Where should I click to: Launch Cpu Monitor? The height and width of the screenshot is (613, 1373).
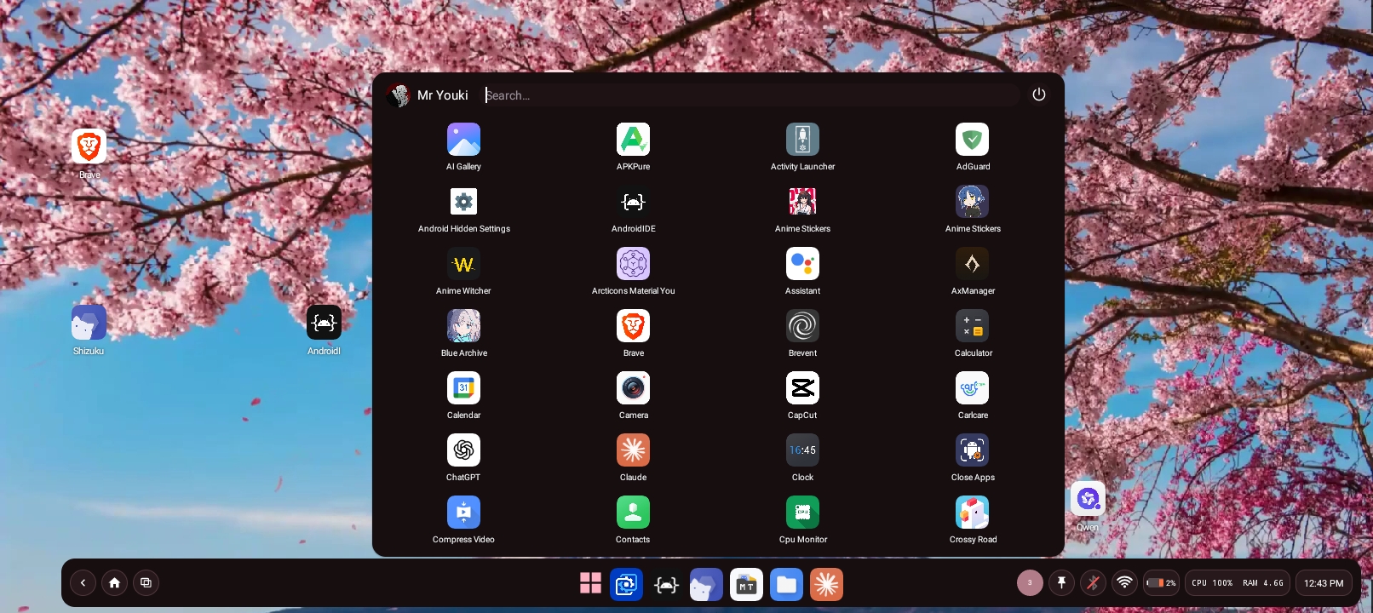click(x=802, y=513)
